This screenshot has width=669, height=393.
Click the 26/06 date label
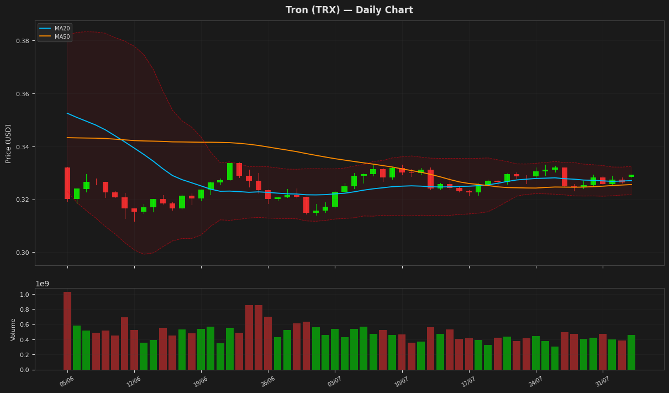point(267,381)
